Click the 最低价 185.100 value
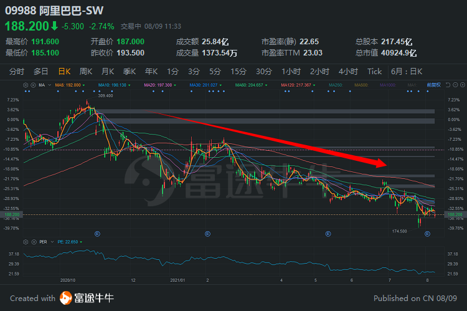 [45, 53]
